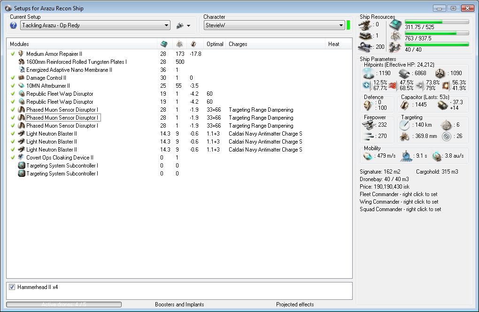This screenshot has height=312, width=479.
Task: Click the shield hitpoints icon showing 1190
Action: coord(368,73)
